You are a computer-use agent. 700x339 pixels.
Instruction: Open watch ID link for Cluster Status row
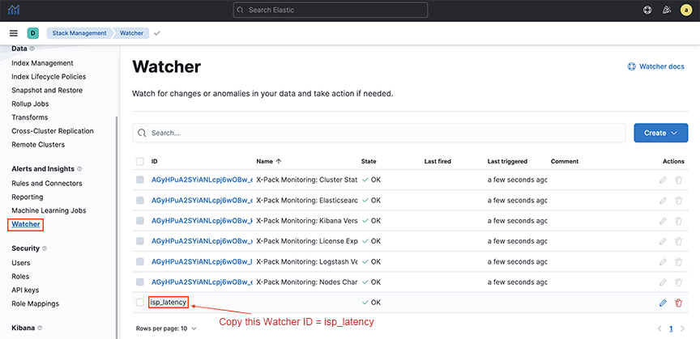pyautogui.click(x=203, y=180)
